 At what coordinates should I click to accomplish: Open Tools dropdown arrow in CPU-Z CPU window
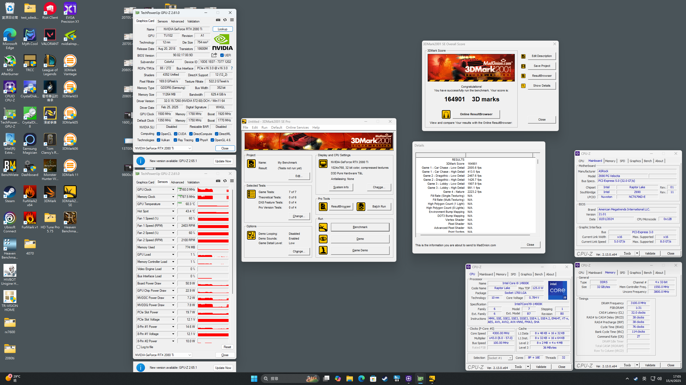pyautogui.click(x=528, y=367)
